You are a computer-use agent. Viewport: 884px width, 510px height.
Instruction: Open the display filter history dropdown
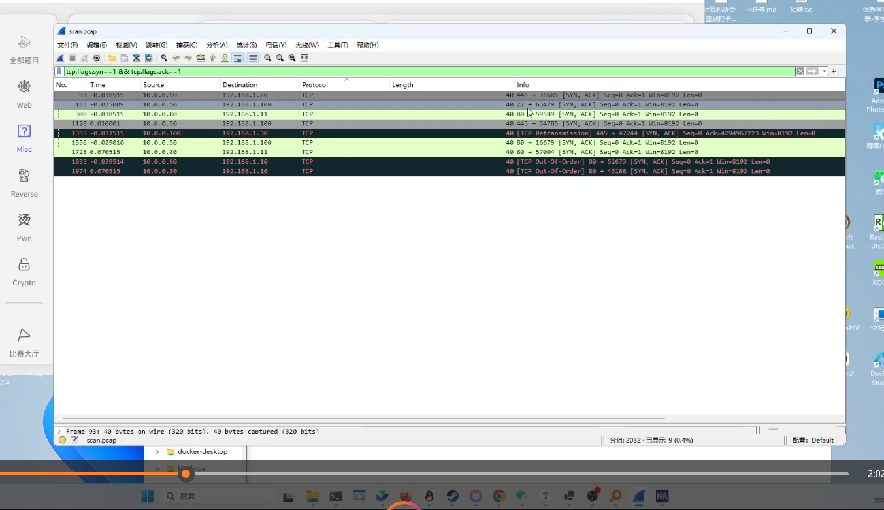[x=825, y=71]
